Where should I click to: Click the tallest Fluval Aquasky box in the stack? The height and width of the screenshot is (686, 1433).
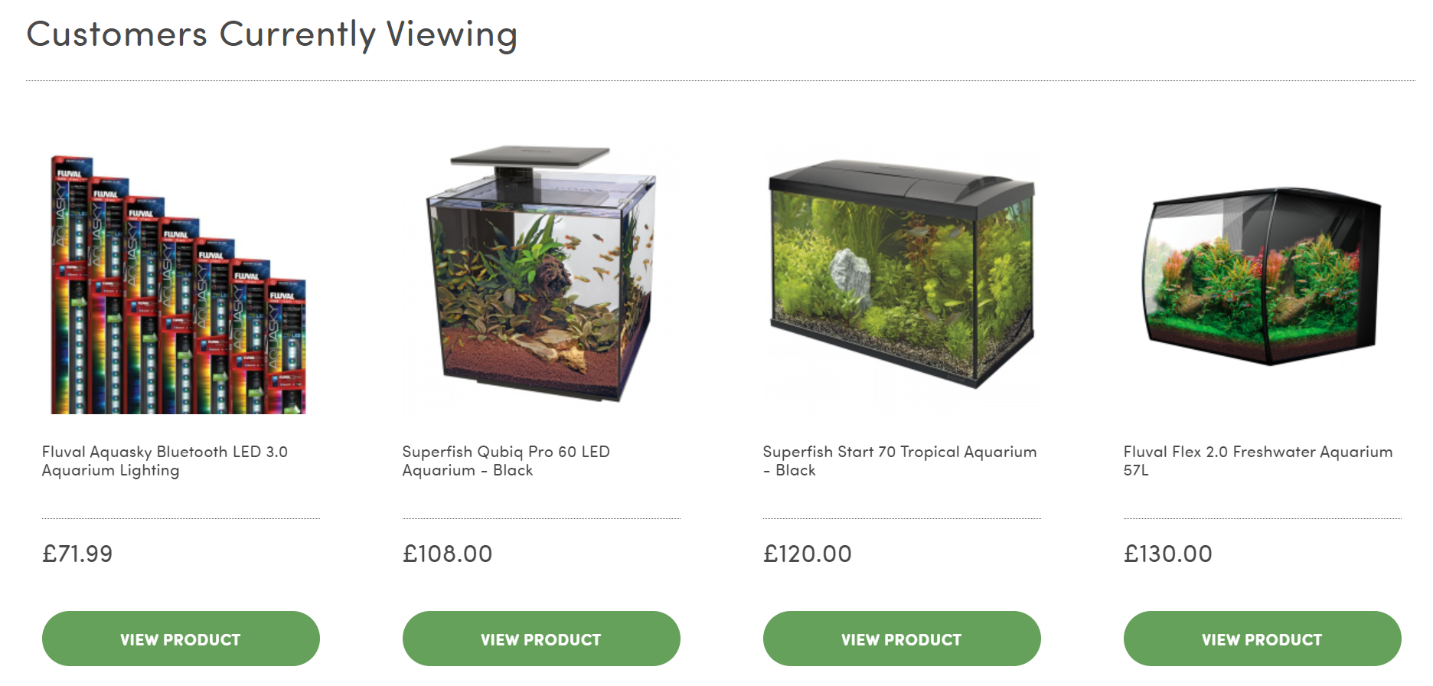71,285
